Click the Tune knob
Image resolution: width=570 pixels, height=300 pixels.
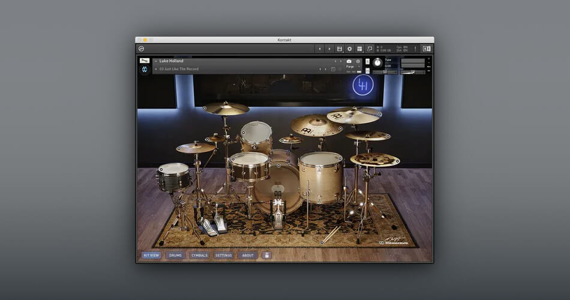coord(377,63)
